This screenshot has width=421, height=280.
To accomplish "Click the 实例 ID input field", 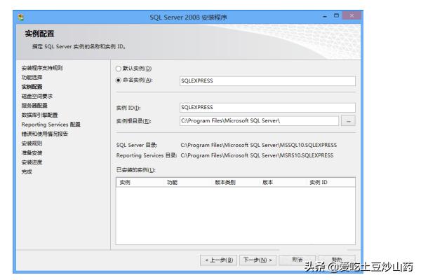I will tap(267, 107).
